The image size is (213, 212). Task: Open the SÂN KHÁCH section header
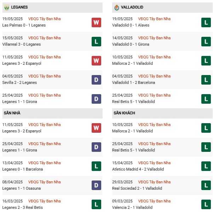coord(162,113)
